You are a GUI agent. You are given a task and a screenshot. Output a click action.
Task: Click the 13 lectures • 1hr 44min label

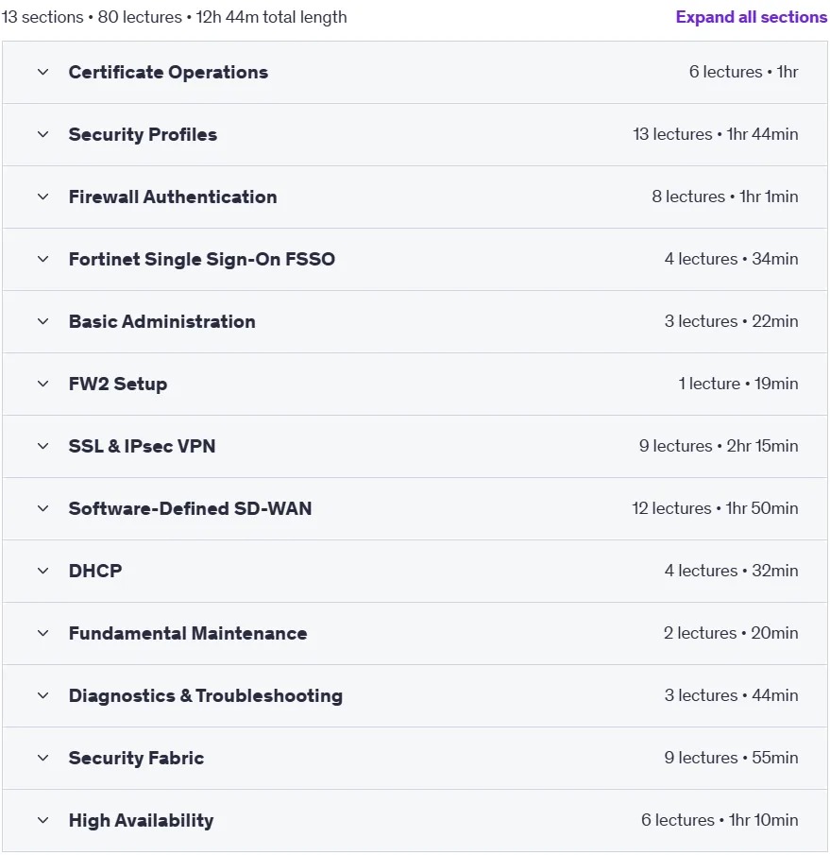tap(715, 134)
